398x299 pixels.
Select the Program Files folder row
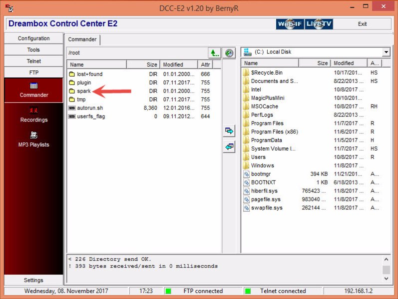tap(315, 123)
